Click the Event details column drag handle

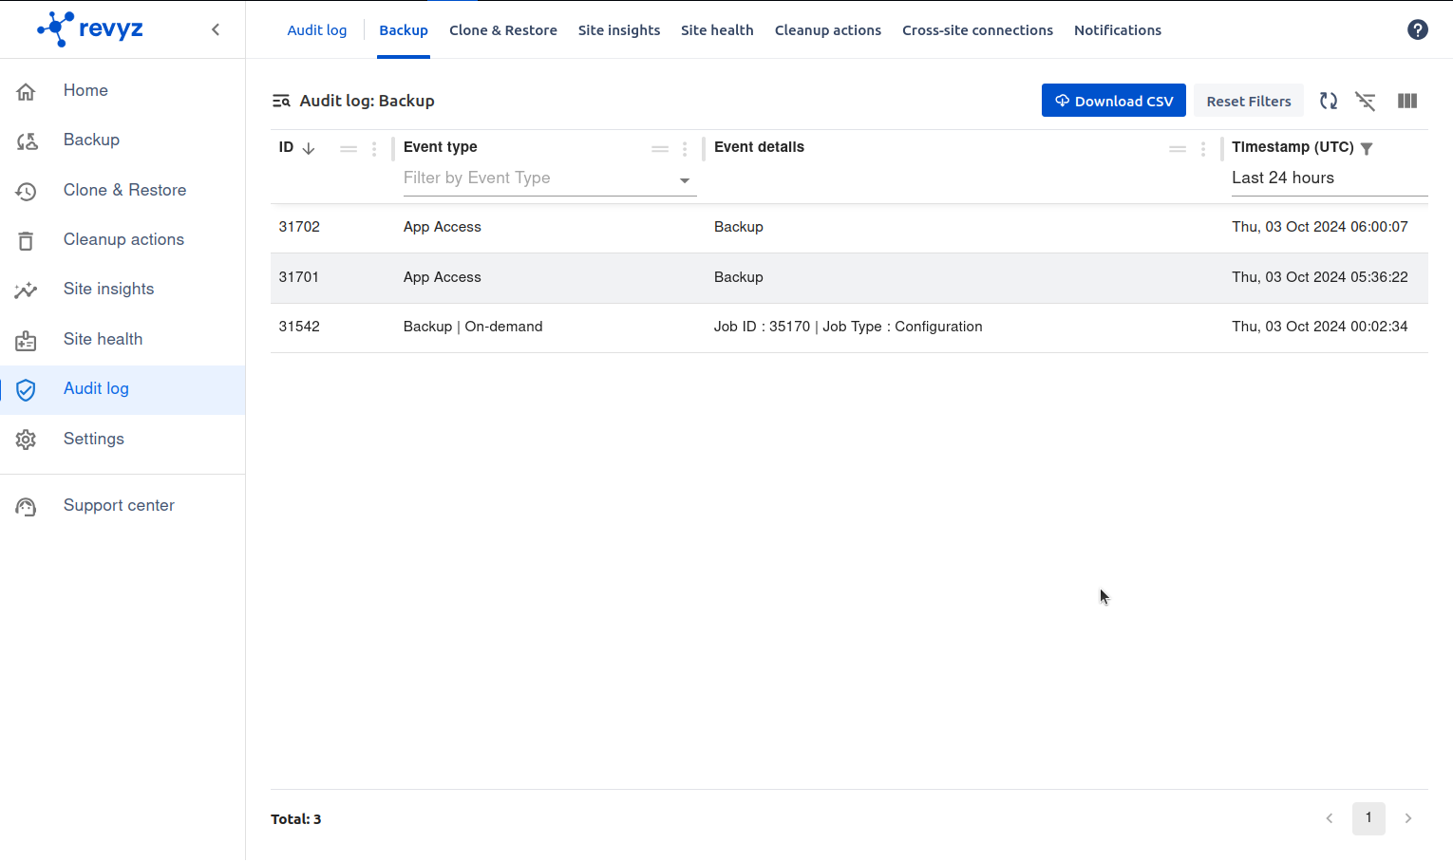tap(1178, 148)
